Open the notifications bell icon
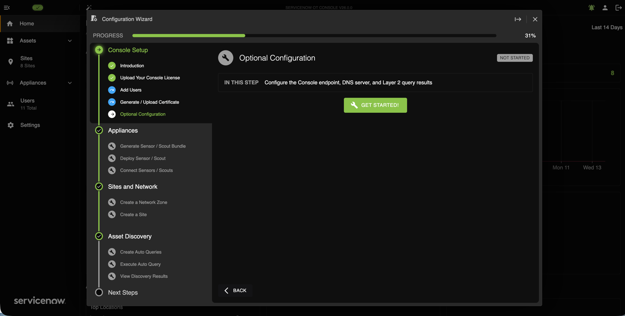 click(x=591, y=7)
